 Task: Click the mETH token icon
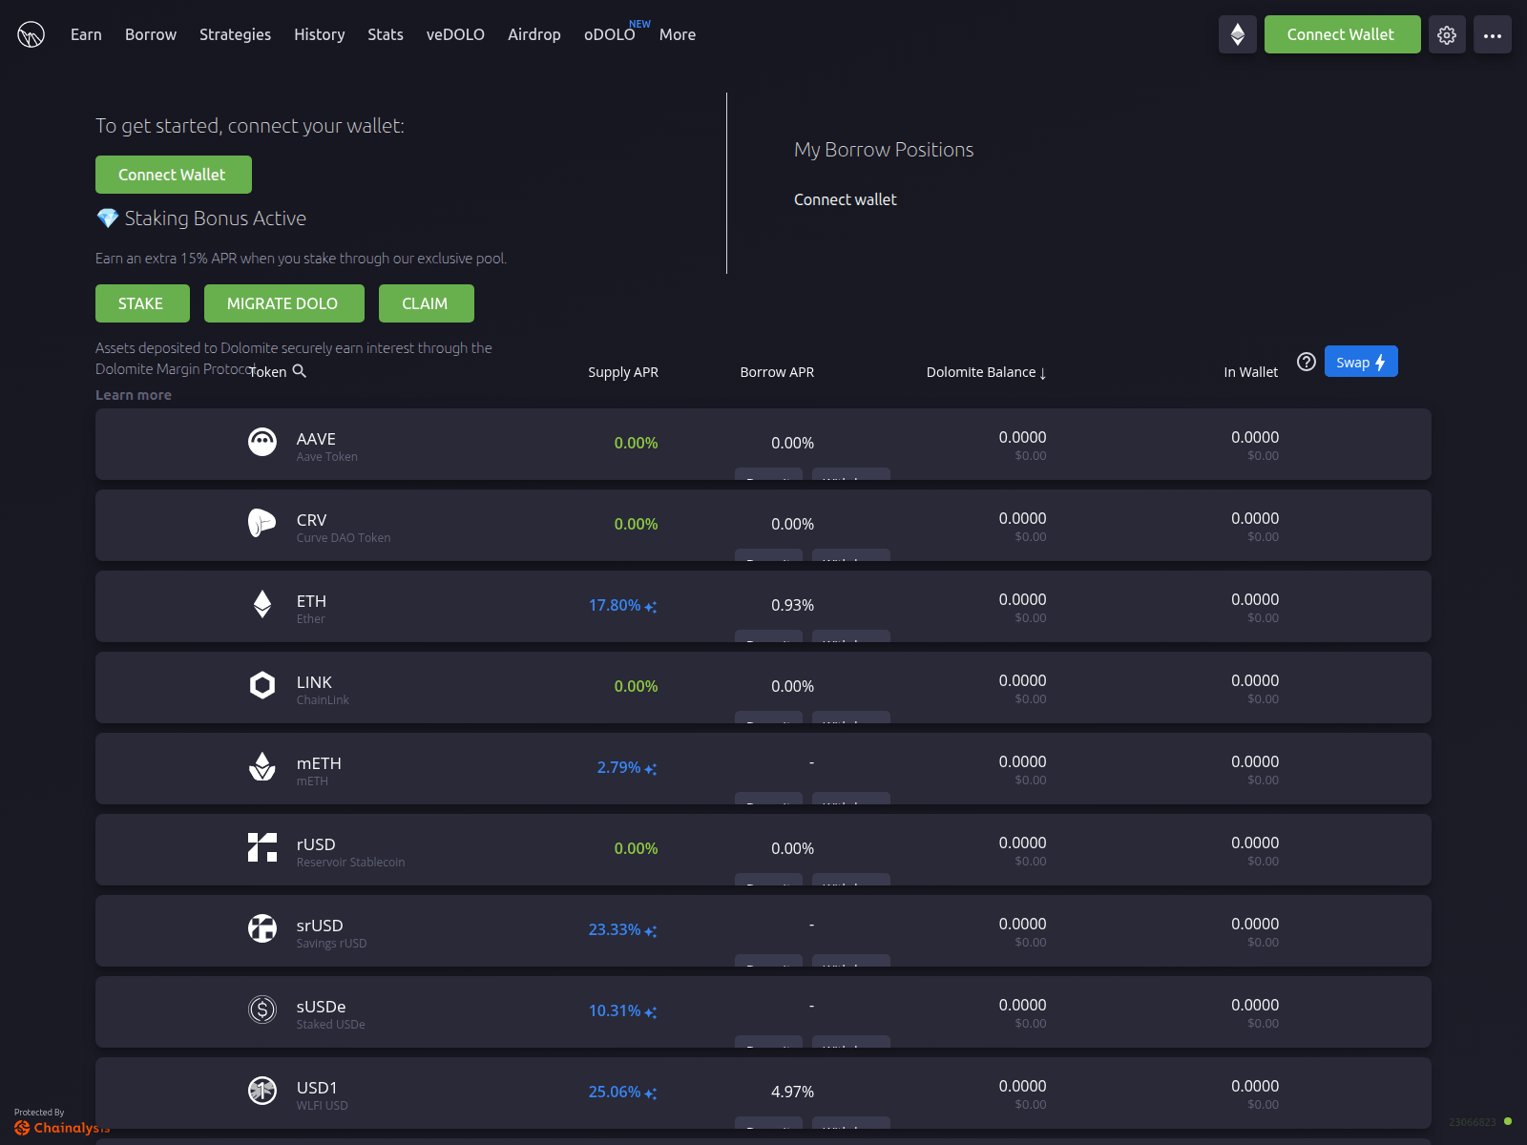[262, 766]
